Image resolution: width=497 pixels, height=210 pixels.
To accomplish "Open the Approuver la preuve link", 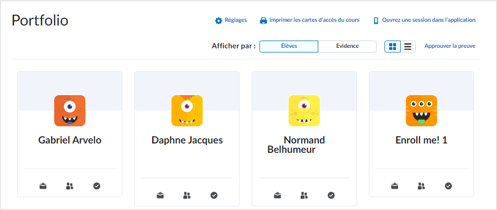I will [450, 46].
